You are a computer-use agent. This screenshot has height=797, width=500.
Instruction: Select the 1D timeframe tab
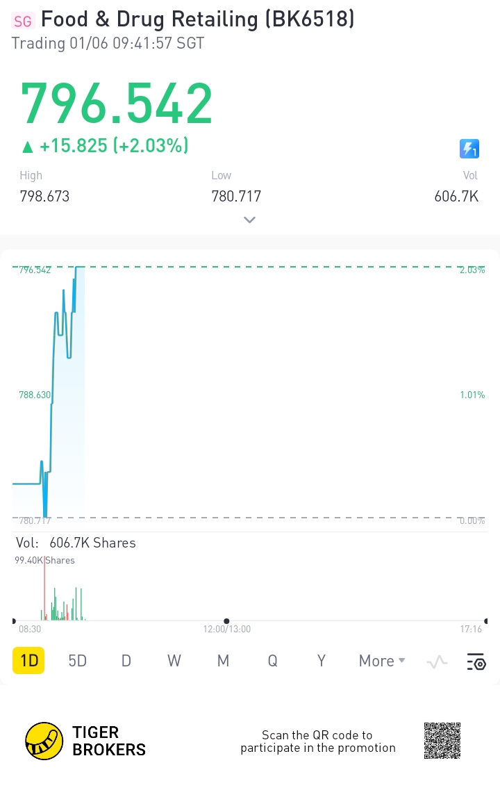[x=28, y=661]
